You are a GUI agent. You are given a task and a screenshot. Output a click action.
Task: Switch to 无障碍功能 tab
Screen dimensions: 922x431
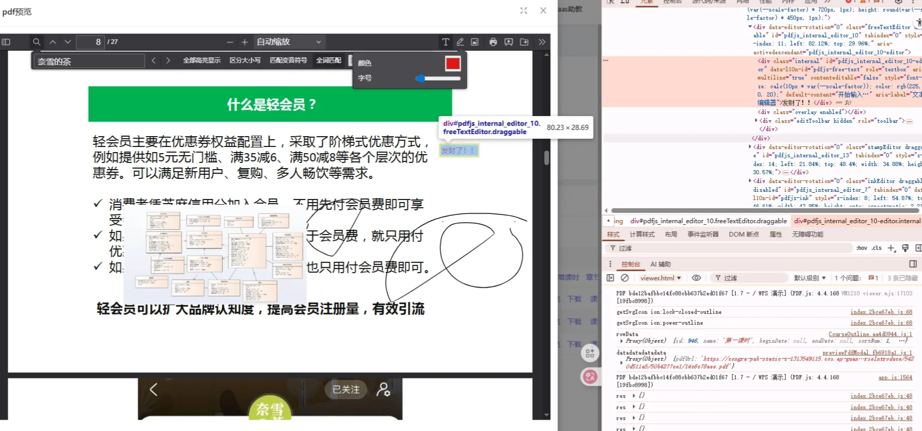pyautogui.click(x=808, y=234)
